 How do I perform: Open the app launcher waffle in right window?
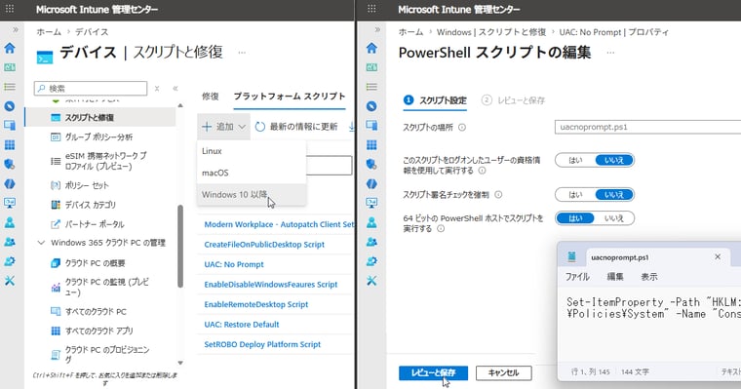click(x=371, y=9)
